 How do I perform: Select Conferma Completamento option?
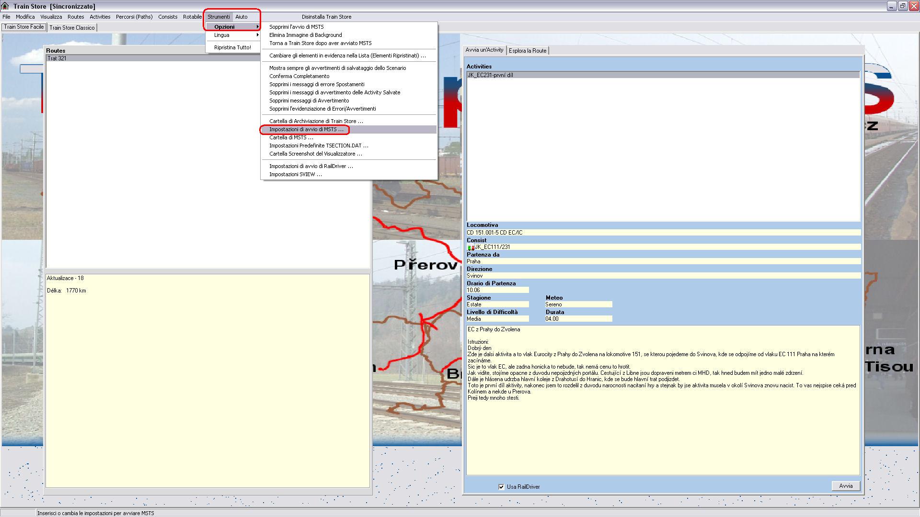click(x=349, y=76)
